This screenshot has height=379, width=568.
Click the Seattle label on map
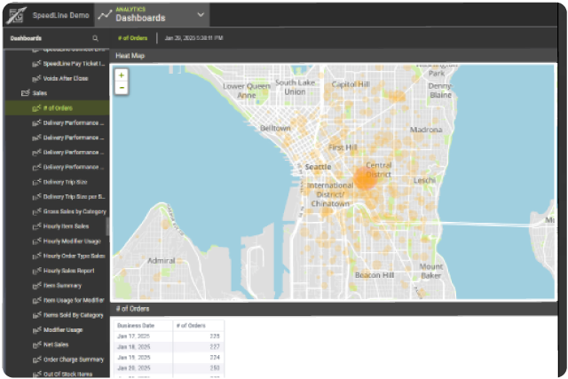(x=318, y=167)
